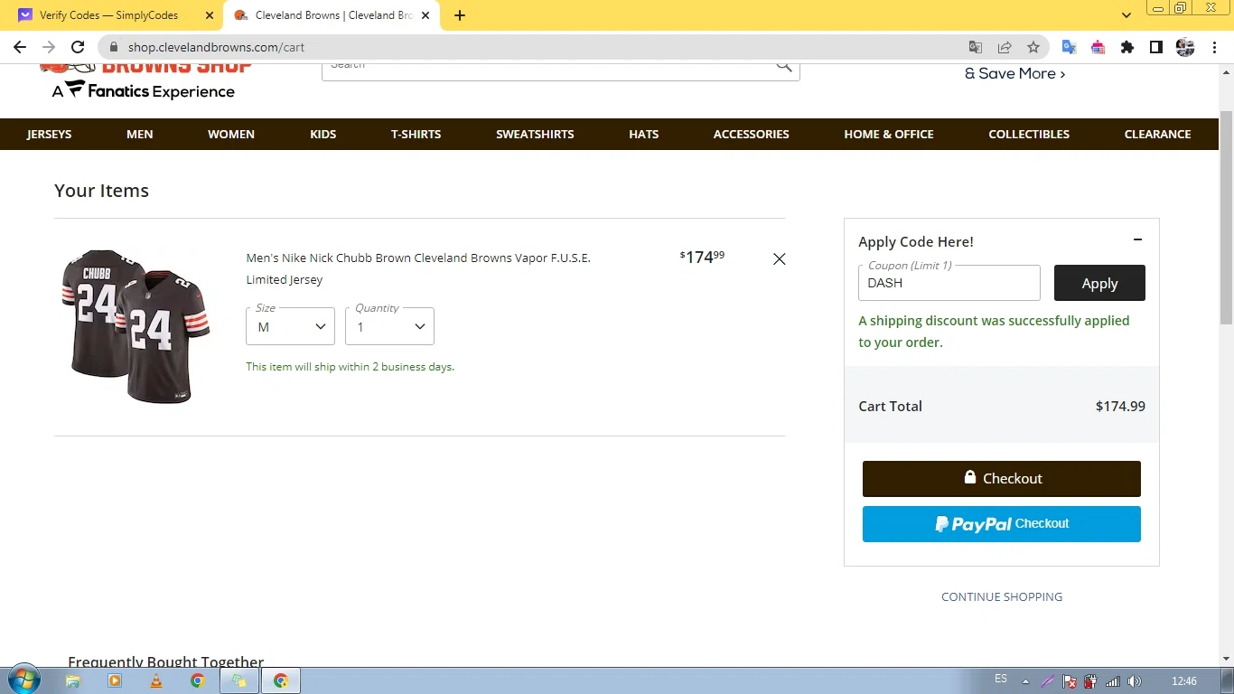Remove the Nick Chubb jersey from cart
The height and width of the screenshot is (694, 1234).
(x=780, y=259)
